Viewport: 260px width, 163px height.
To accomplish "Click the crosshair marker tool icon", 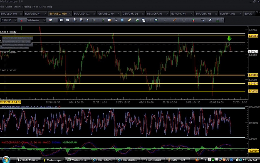I will tap(94, 20).
